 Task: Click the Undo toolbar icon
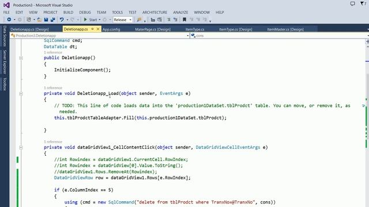tap(62, 20)
